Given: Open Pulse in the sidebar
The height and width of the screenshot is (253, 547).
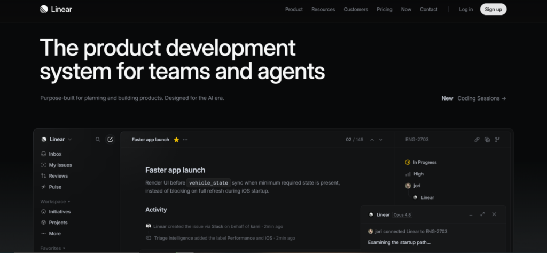Looking at the screenshot, I should 51,187.
